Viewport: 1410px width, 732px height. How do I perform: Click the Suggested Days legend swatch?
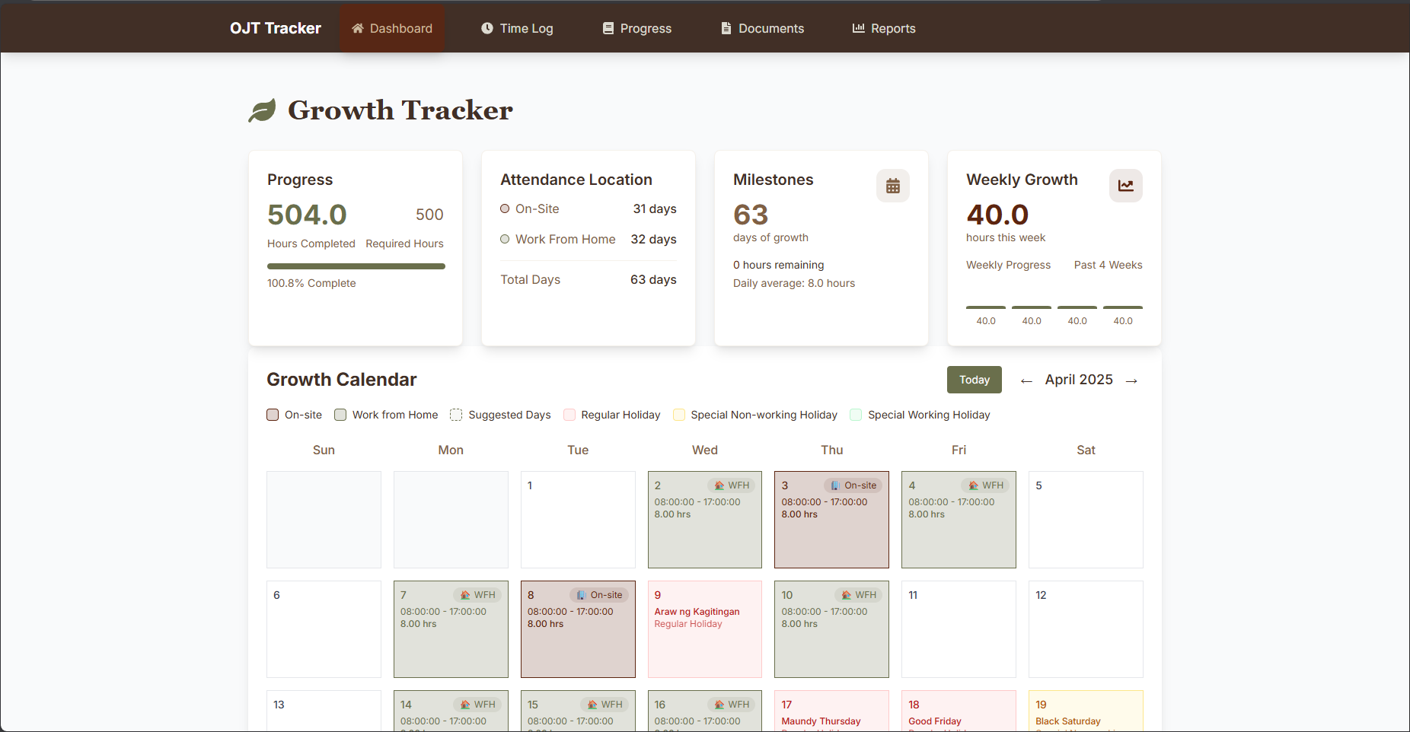[x=456, y=415]
